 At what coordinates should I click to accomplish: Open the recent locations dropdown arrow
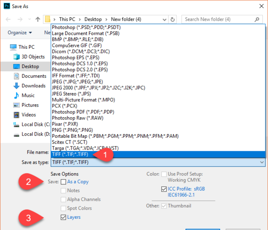[29, 19]
